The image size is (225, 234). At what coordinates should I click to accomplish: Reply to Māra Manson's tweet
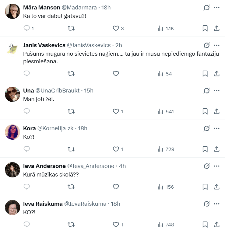click(27, 28)
